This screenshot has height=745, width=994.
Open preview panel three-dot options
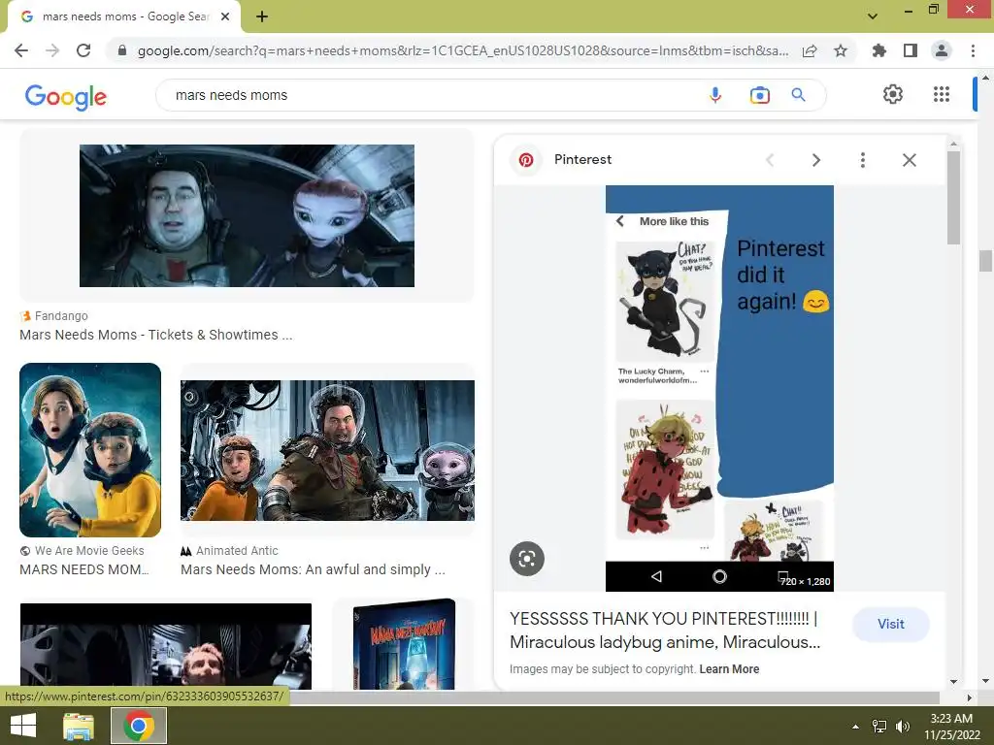pyautogui.click(x=862, y=160)
